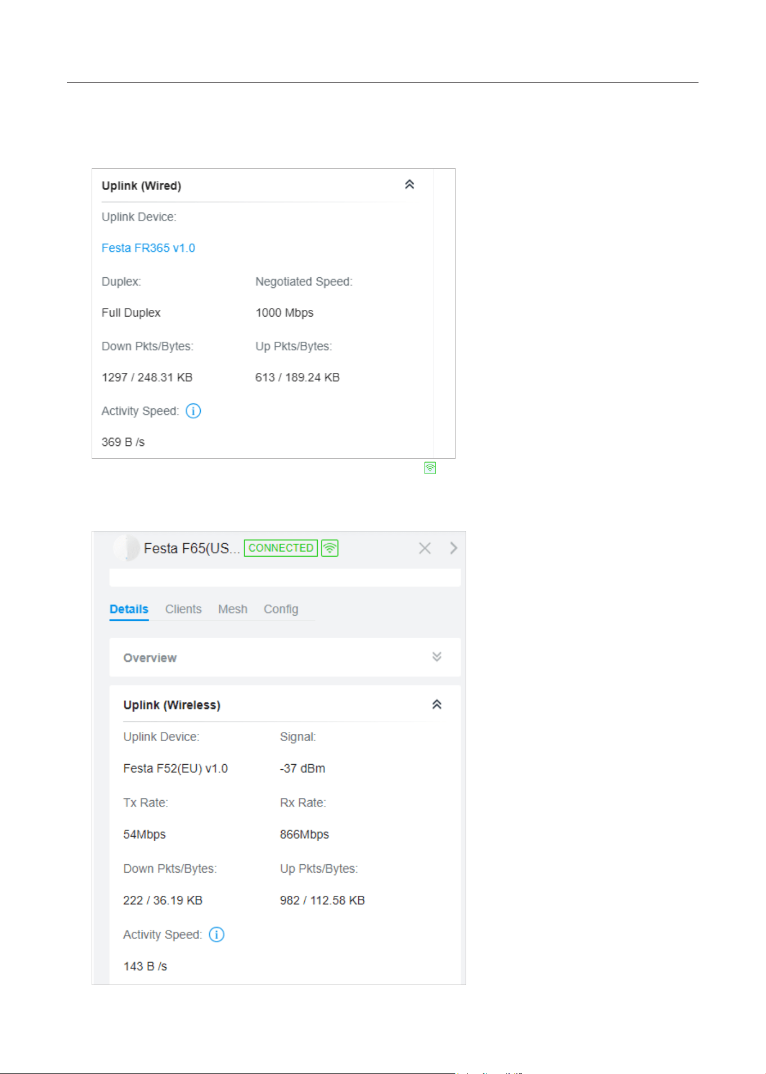Select the 866Mbps Rx Rate value
The image size is (766, 1074).
click(304, 834)
